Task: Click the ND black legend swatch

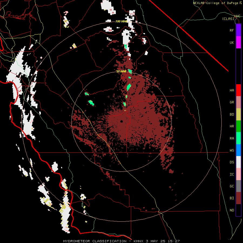Action: [238, 210]
